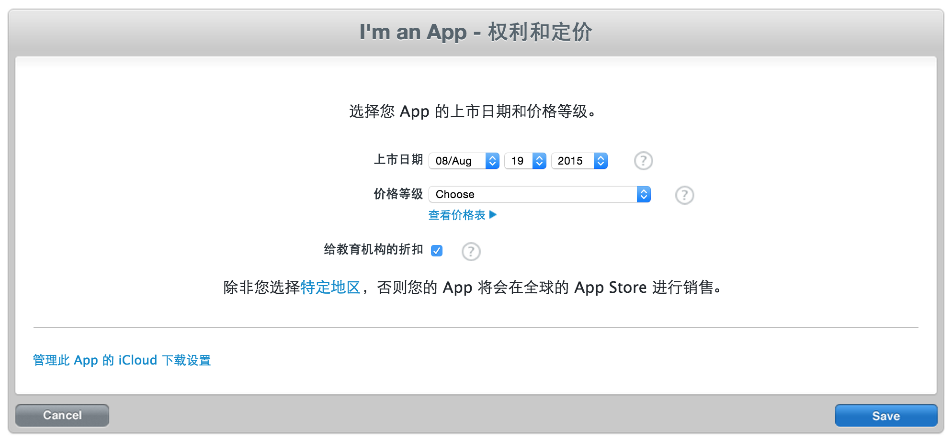Open the year dropdown showing 2015

coord(573,161)
